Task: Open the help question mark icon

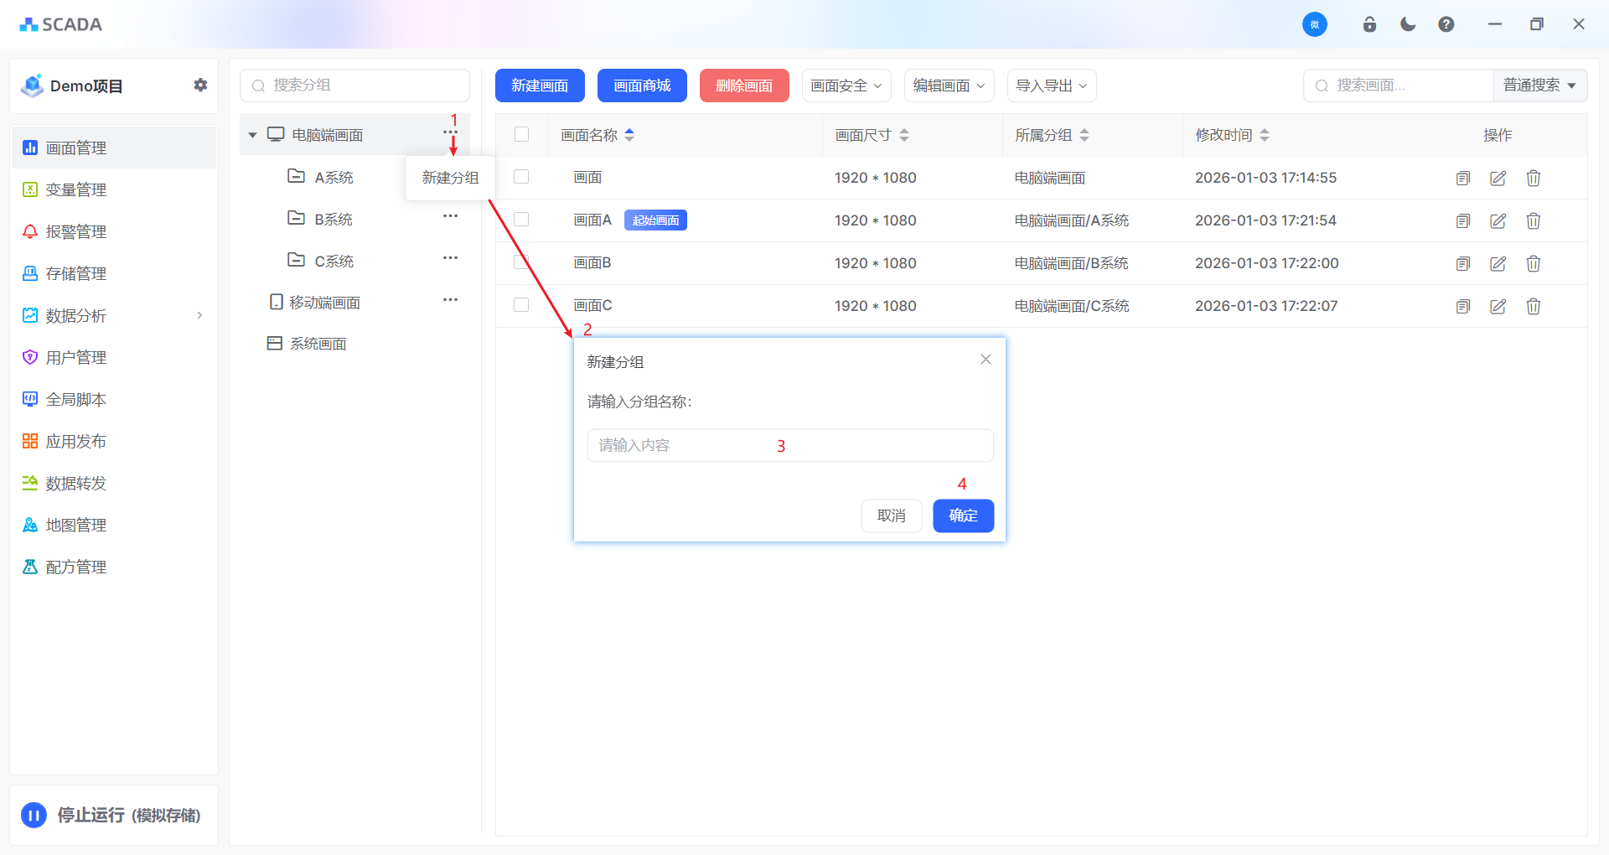Action: coord(1446,24)
